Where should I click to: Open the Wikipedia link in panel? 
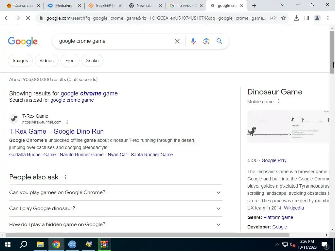(x=294, y=208)
